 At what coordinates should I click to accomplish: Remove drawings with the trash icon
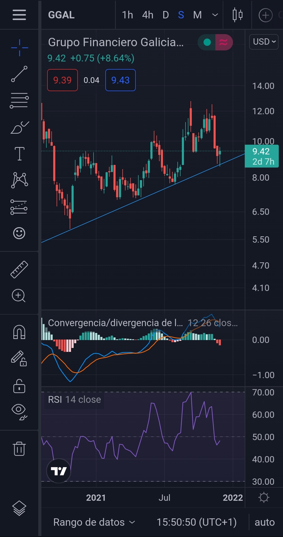click(x=19, y=449)
